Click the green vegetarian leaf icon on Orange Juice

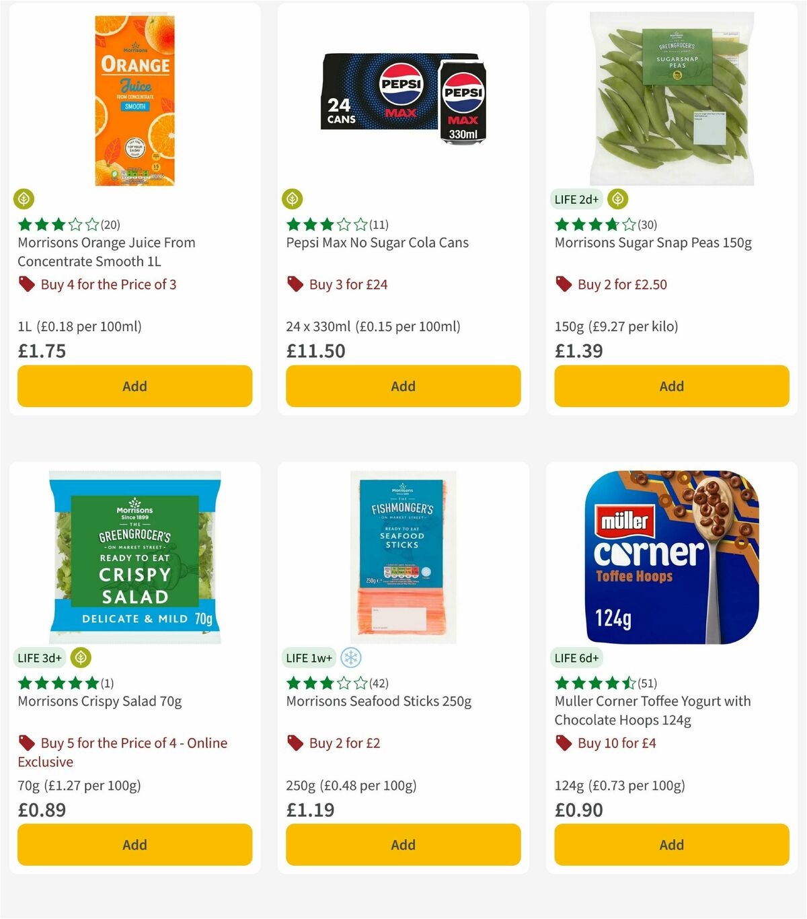click(x=24, y=199)
